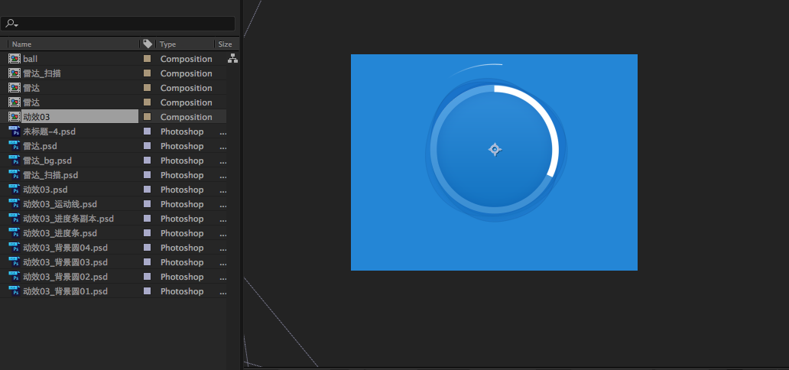Click Photoshop type text in 雷达.psd row
This screenshot has height=370, width=789.
[x=182, y=146]
